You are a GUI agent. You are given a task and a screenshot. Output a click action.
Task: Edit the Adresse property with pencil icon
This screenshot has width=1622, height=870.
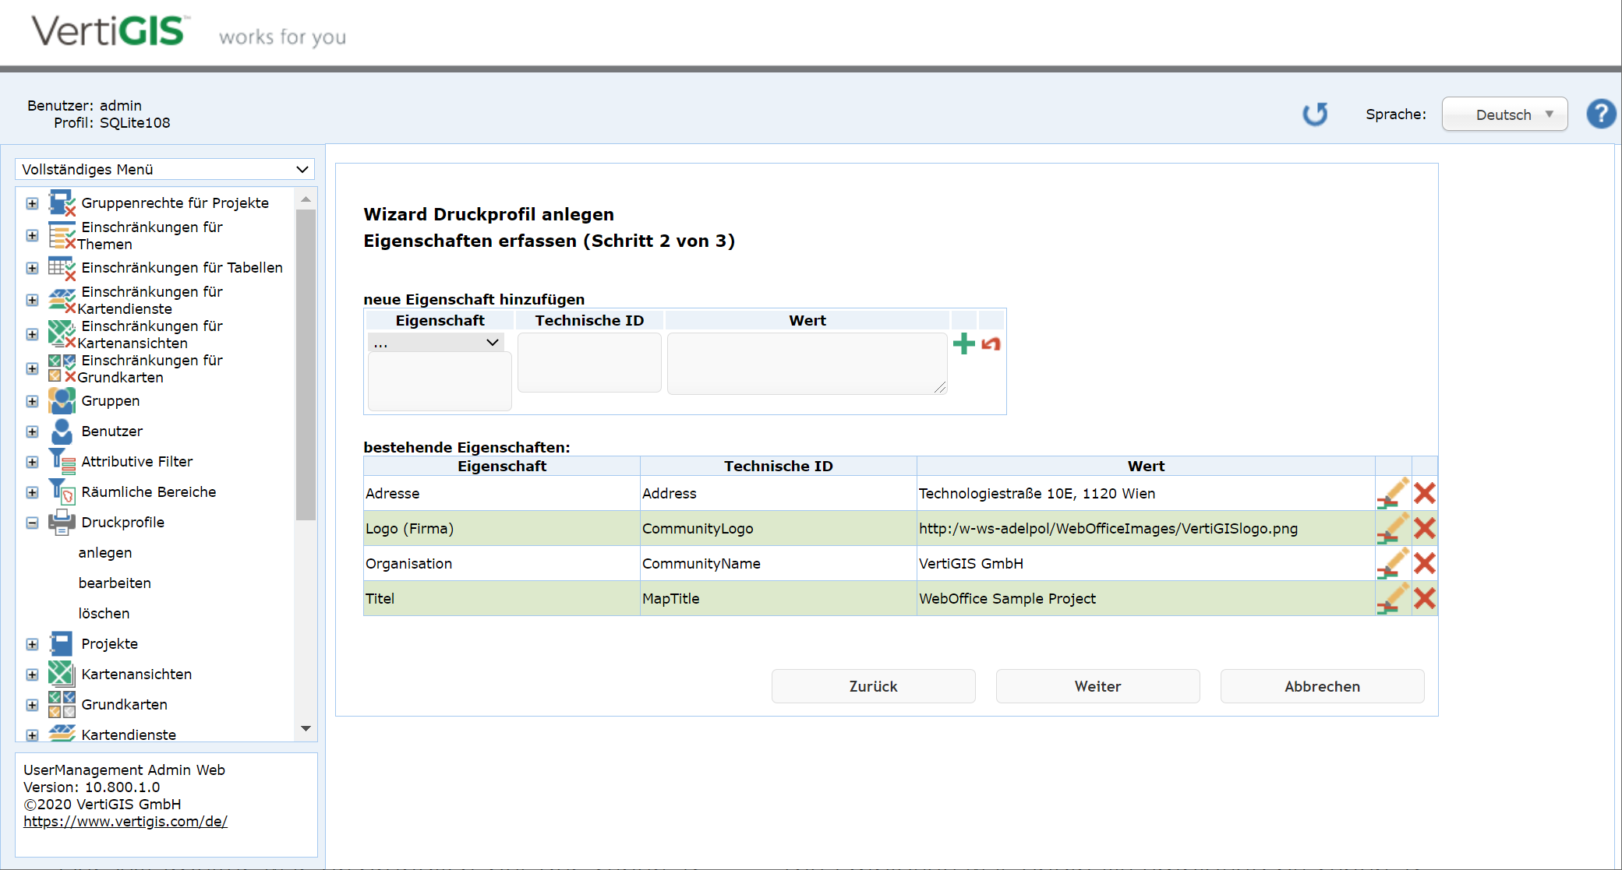(1393, 493)
